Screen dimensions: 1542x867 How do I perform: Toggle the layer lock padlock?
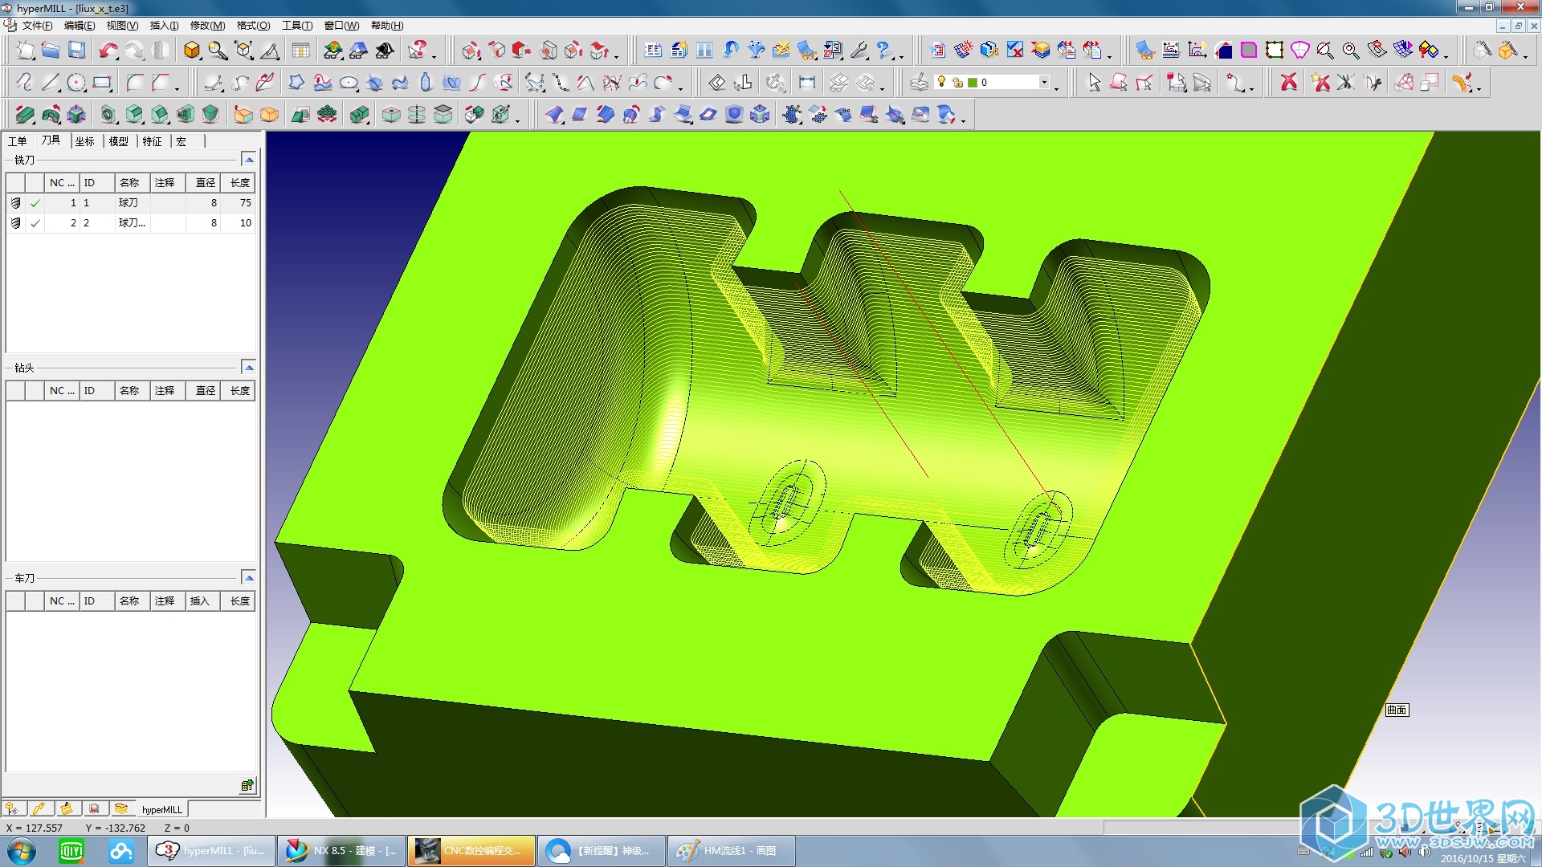click(x=957, y=83)
